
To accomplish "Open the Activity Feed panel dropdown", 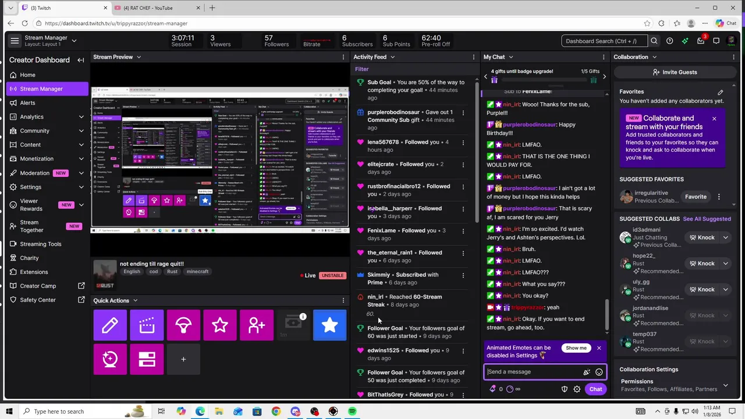I will tap(392, 57).
